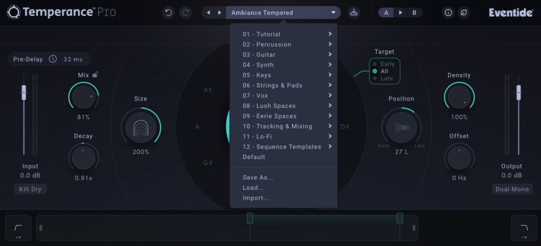The image size is (541, 246).
Task: Expand the 05 - Keys submenu
Action: (x=283, y=75)
